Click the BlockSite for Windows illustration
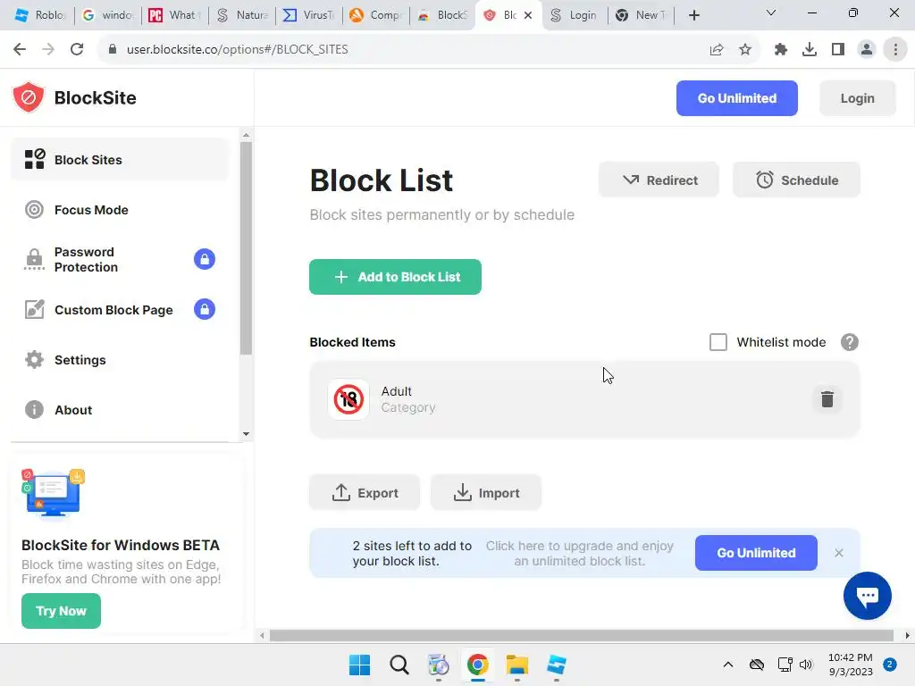Viewport: 915px width, 686px height. [53, 492]
